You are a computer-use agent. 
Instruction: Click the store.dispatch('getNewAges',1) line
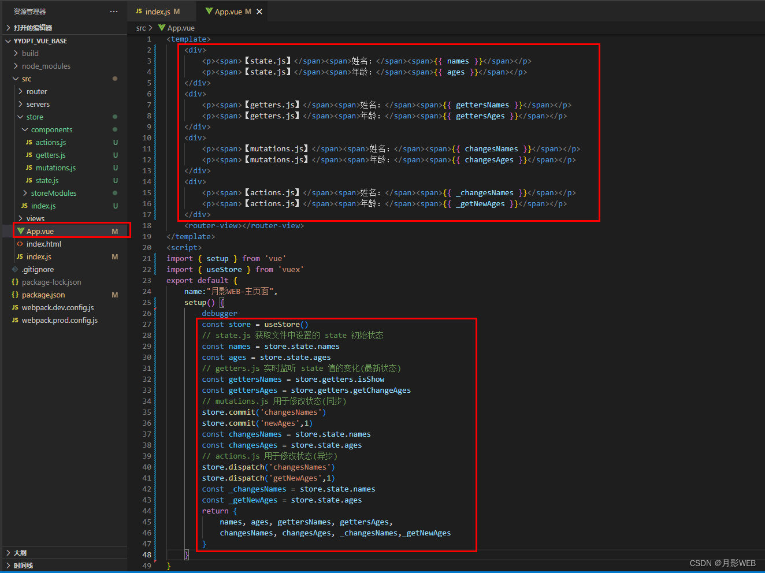point(269,478)
